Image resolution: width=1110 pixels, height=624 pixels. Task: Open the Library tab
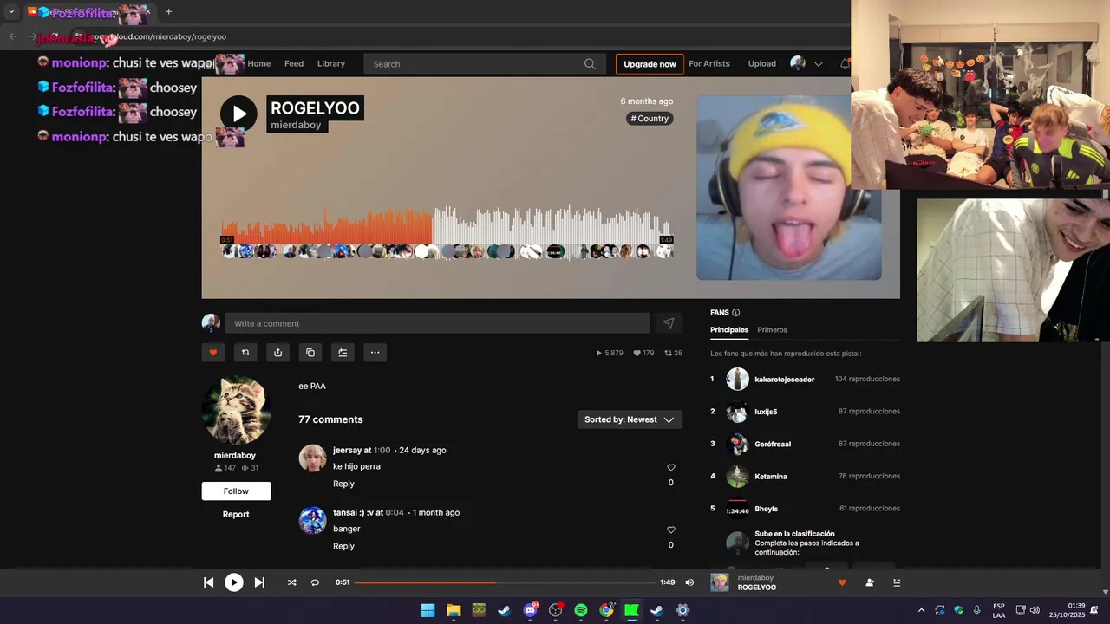[x=331, y=63]
